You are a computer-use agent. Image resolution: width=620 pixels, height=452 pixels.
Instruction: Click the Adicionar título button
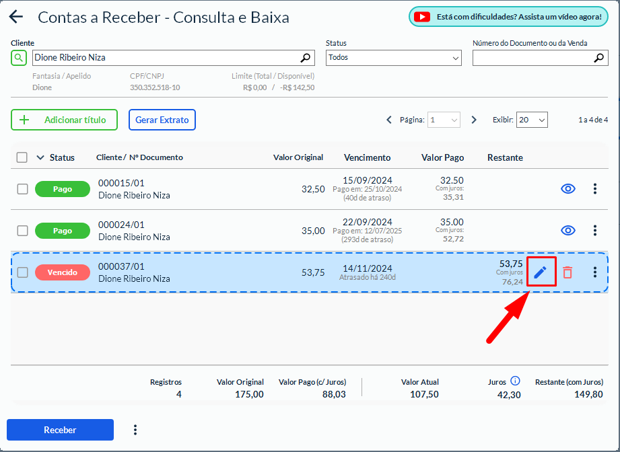click(64, 120)
